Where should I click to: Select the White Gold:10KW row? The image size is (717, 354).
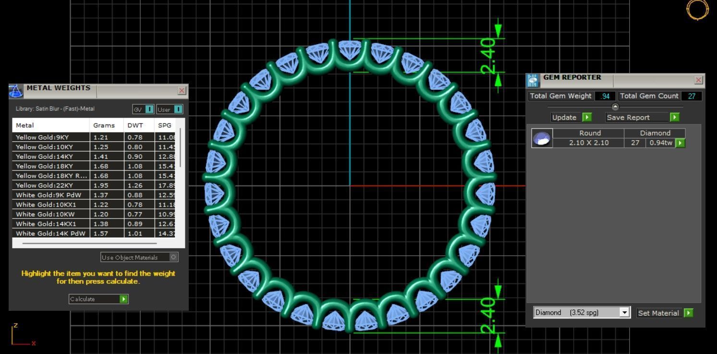94,214
